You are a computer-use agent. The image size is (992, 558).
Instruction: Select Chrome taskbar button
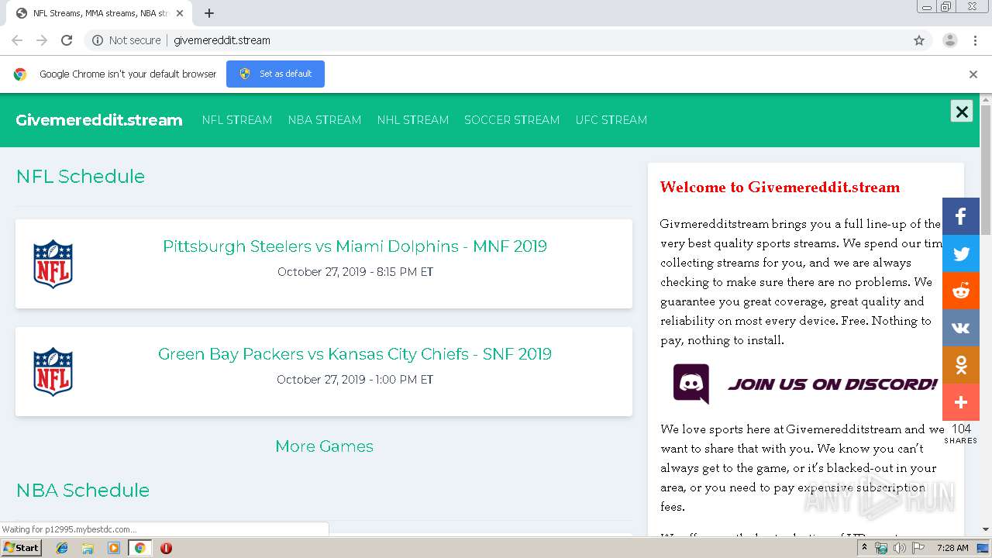pos(139,548)
